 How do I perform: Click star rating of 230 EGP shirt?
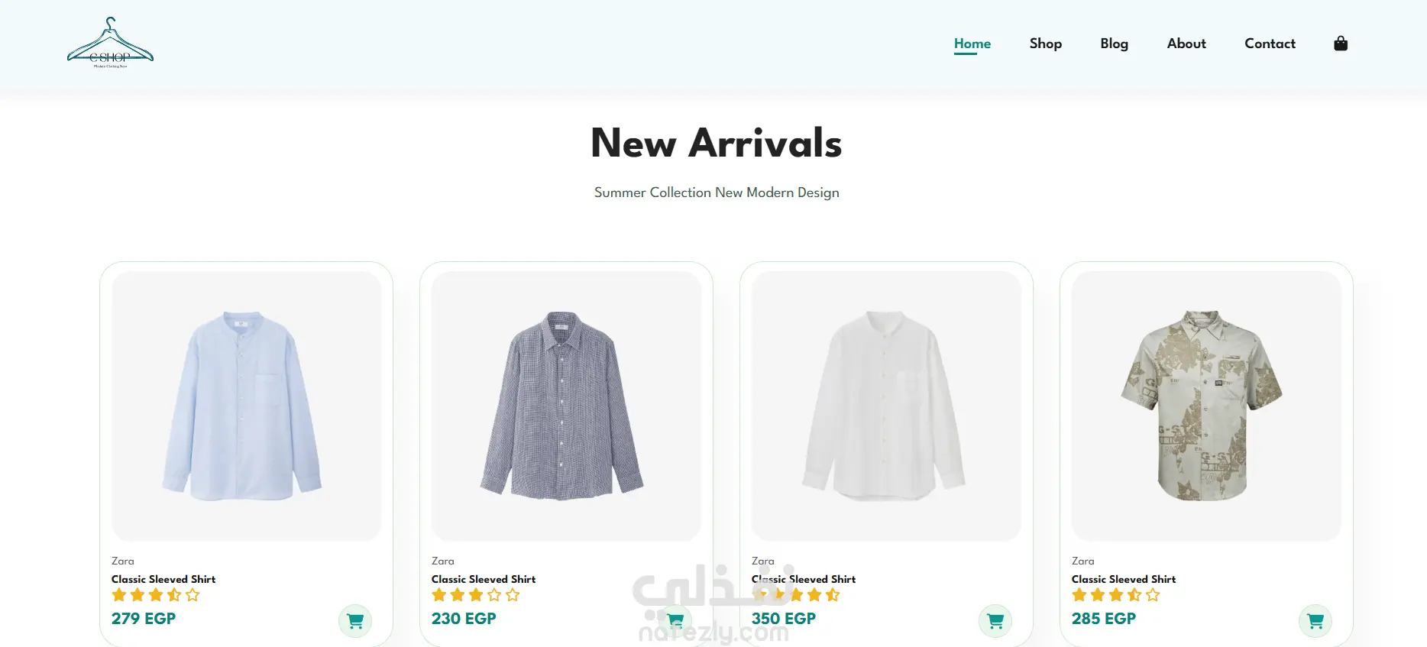point(476,595)
